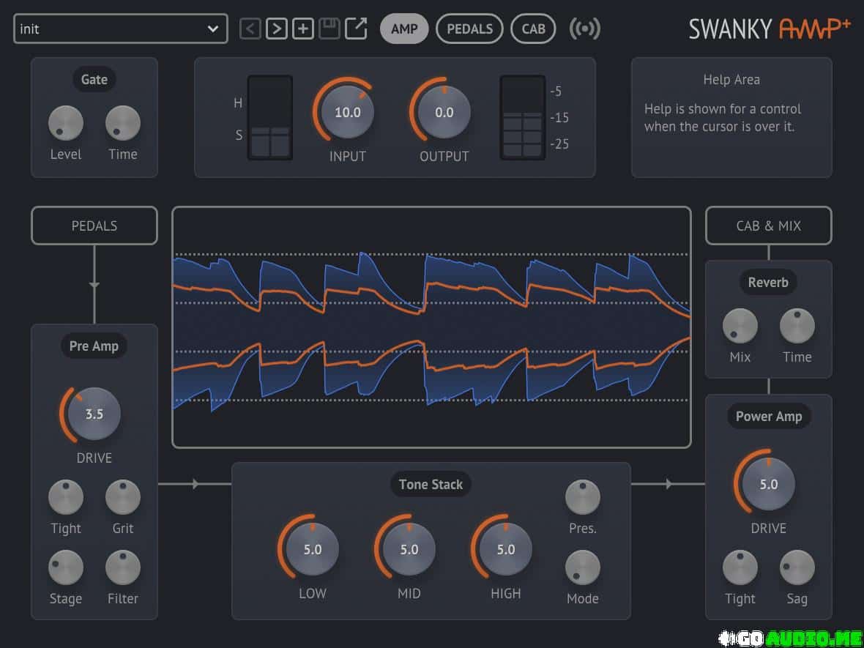Click the Tone Stack MID knob
Screen dimensions: 864x648
409,549
